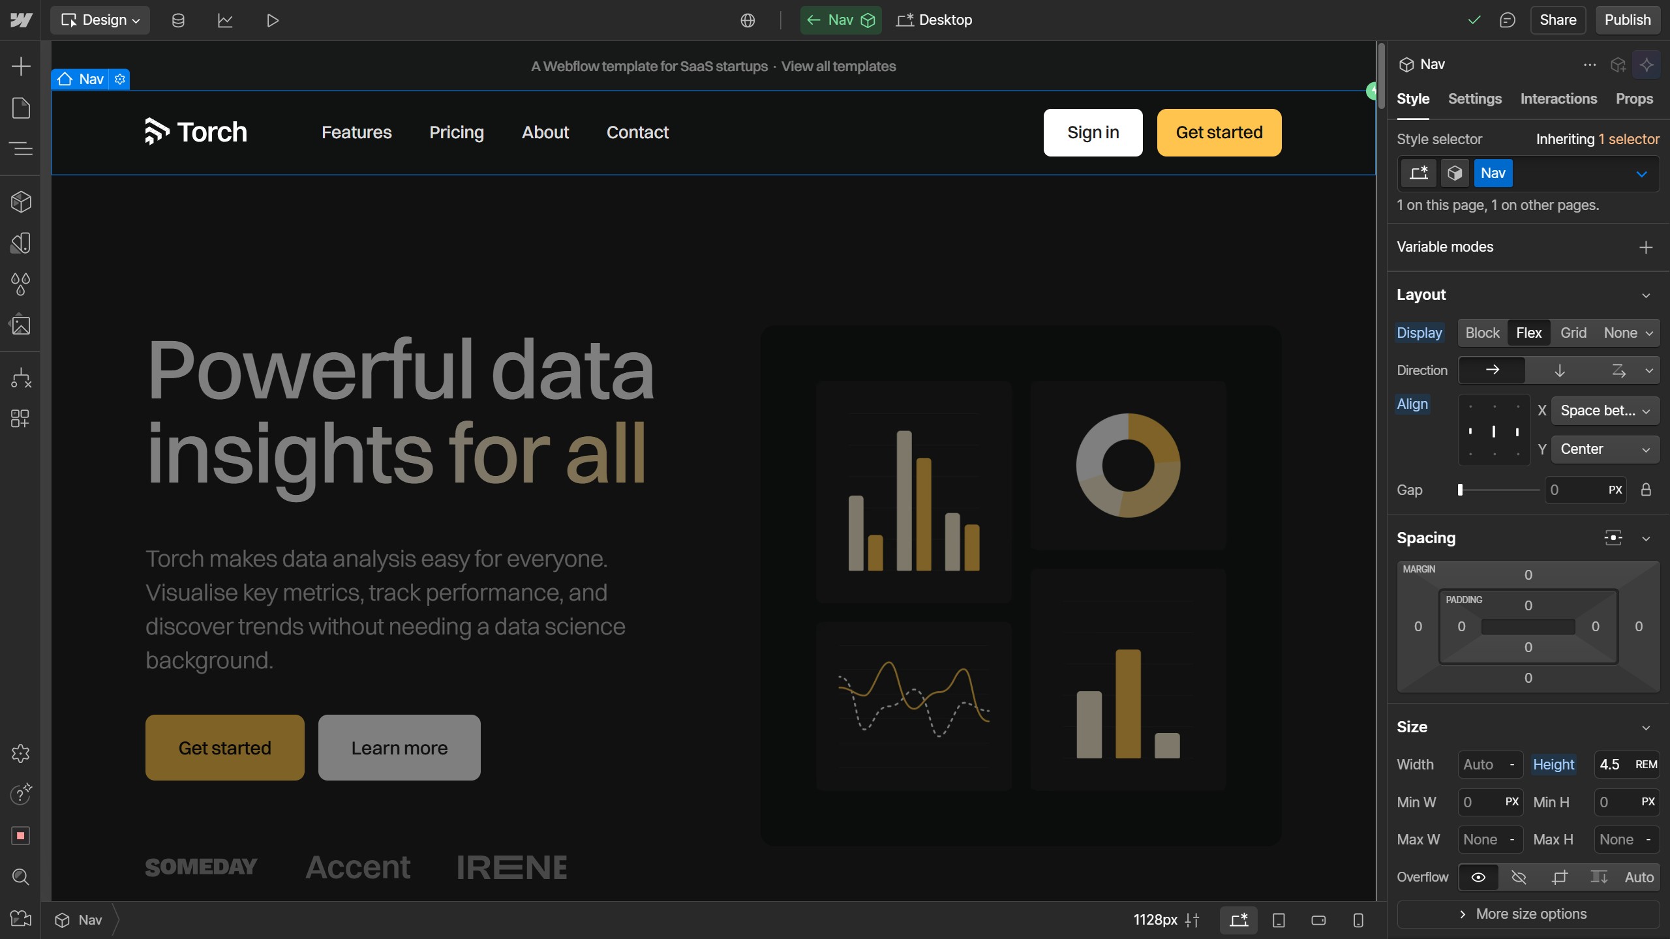Image resolution: width=1670 pixels, height=939 pixels.
Task: Open the Assets image icon
Action: pos(21,325)
